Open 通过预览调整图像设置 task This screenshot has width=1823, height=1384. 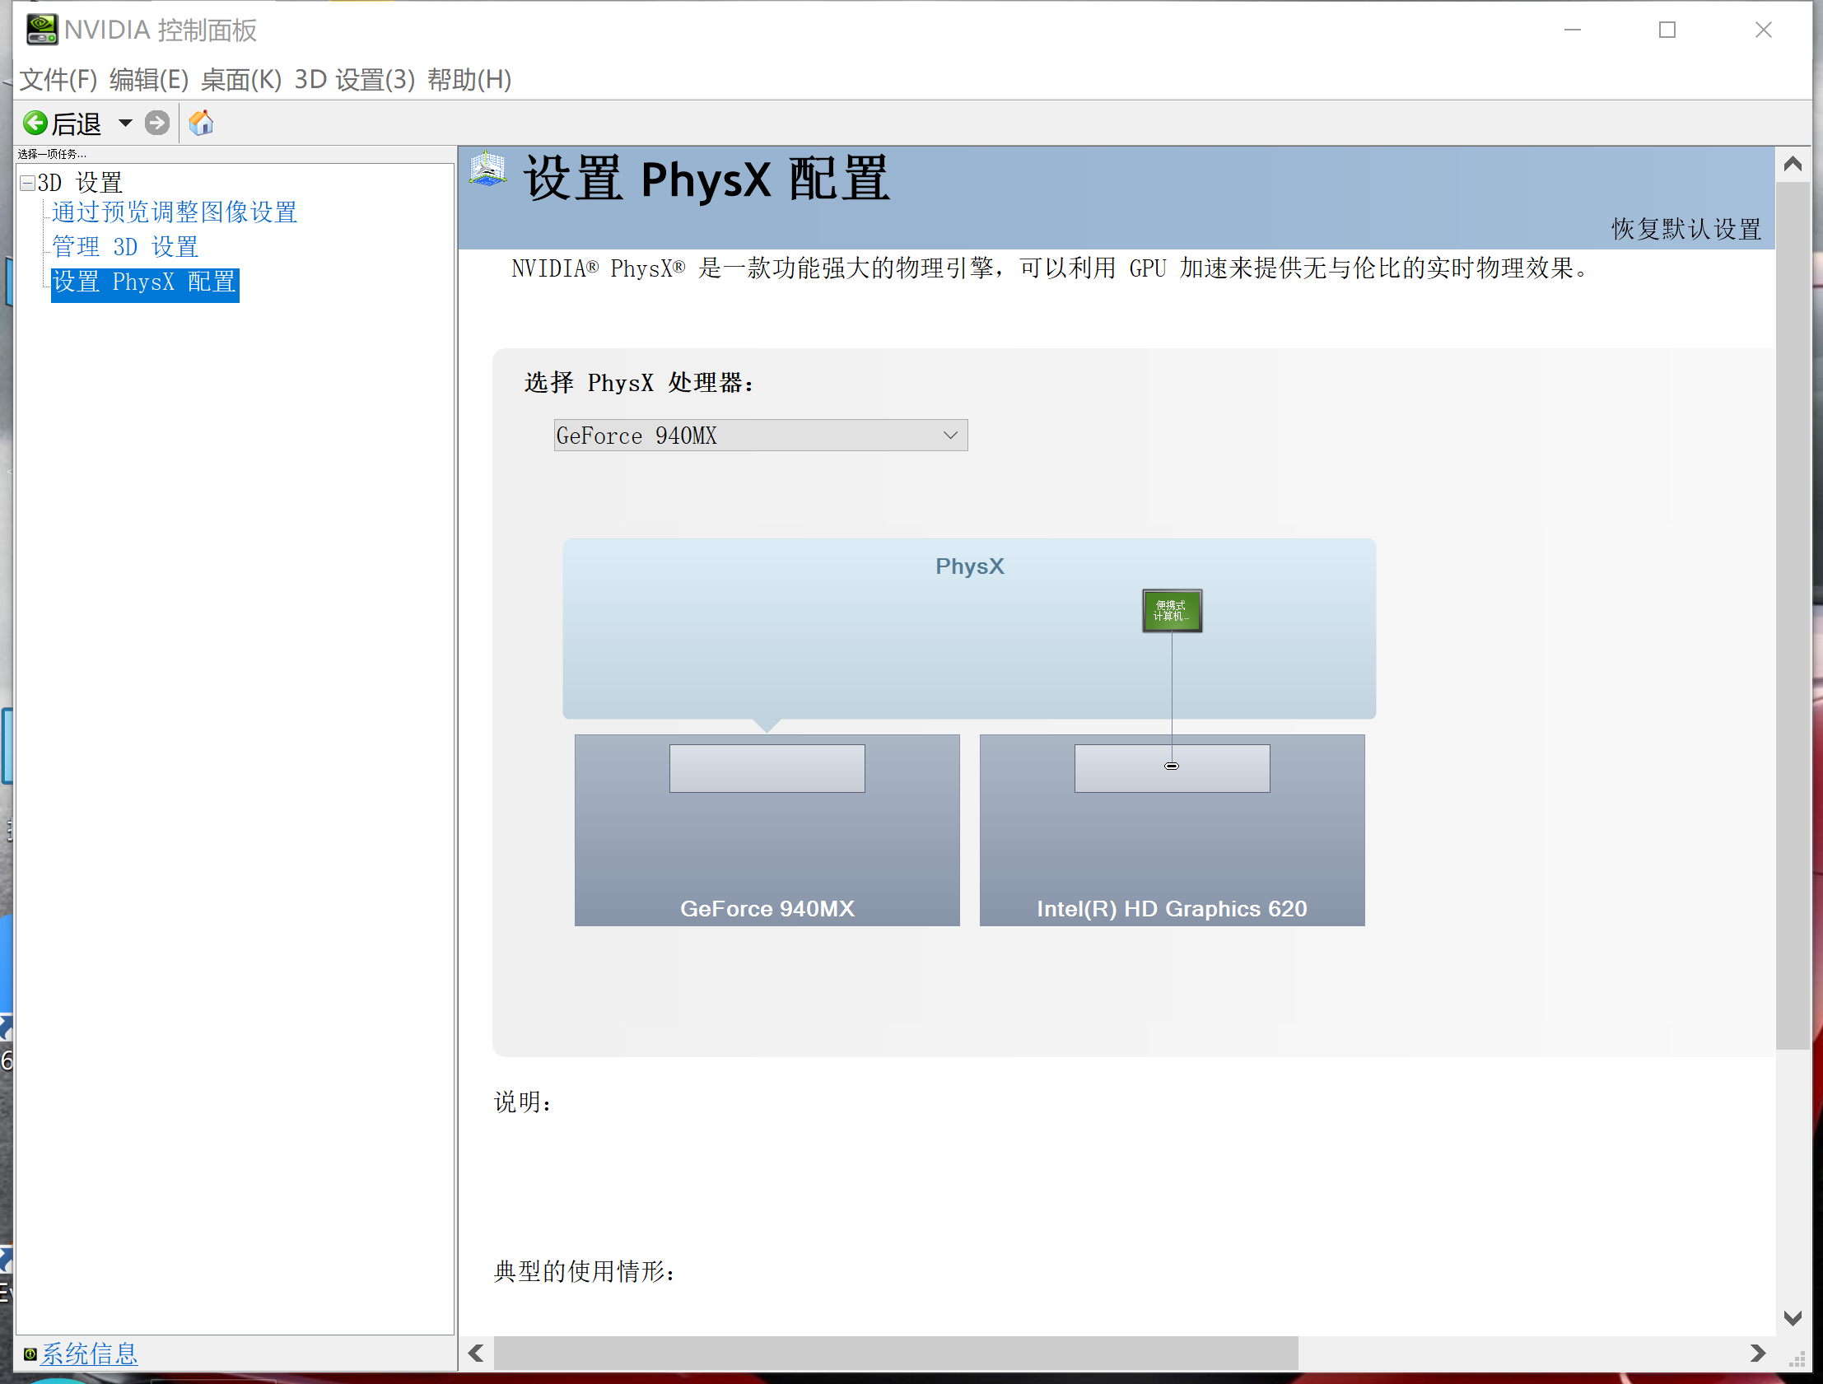[x=175, y=212]
